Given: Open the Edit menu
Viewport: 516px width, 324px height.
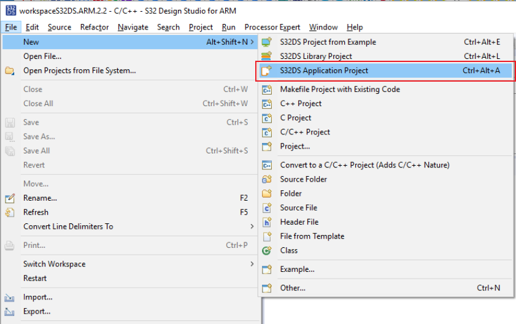Looking at the screenshot, I should tap(33, 27).
